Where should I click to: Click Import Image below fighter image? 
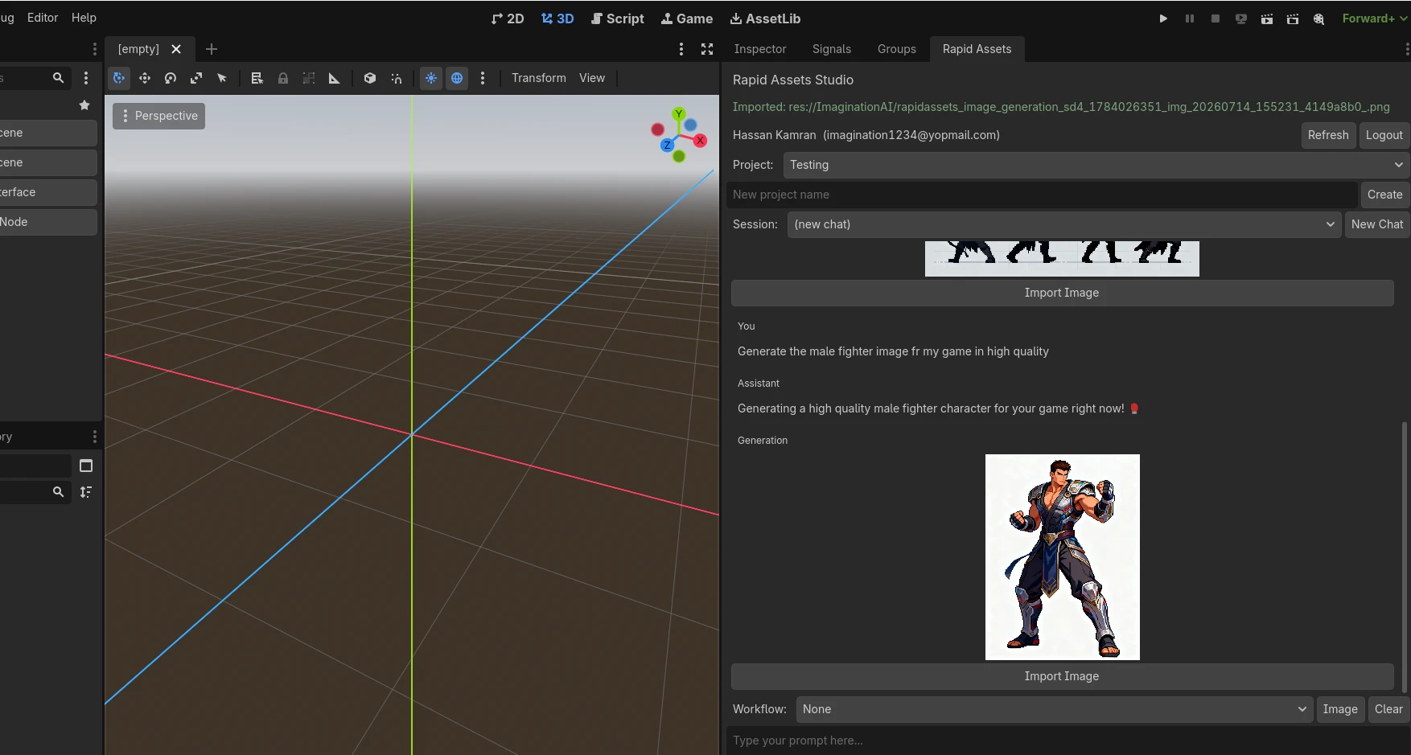pyautogui.click(x=1062, y=676)
